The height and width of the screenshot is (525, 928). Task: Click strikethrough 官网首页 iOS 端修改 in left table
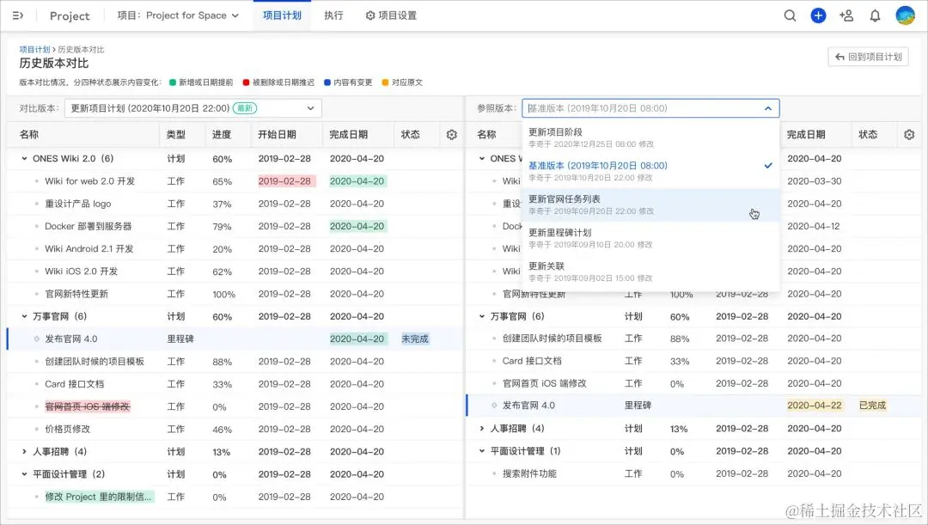coord(87,406)
